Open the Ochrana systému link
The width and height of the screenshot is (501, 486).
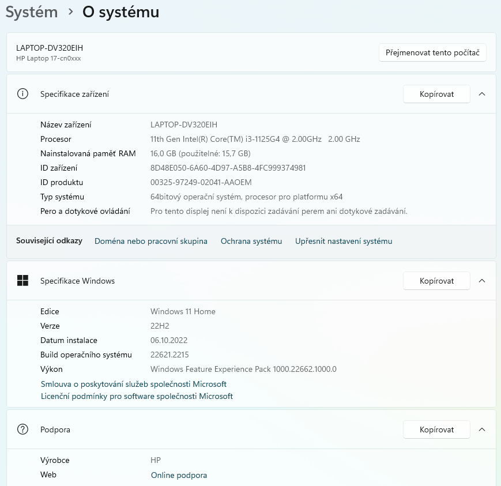[251, 241]
